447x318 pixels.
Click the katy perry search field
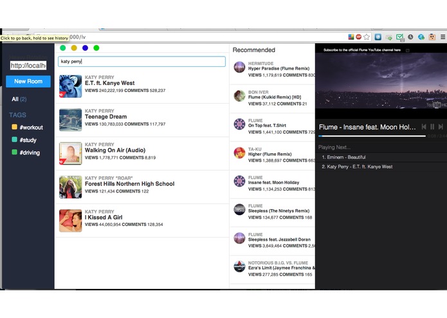click(141, 61)
